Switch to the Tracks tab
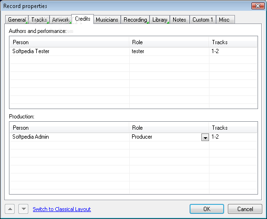267x219 pixels. coord(39,20)
